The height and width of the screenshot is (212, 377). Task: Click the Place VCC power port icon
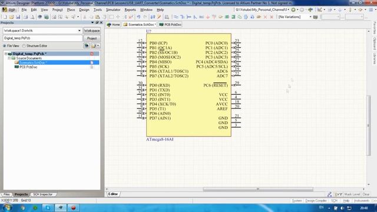pos(214,17)
